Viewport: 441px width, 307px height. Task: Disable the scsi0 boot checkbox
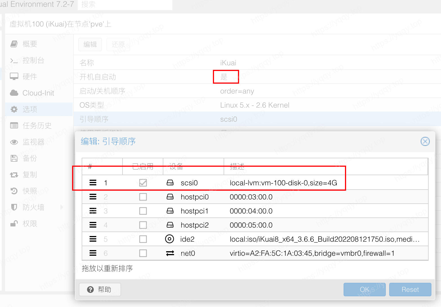coord(143,183)
